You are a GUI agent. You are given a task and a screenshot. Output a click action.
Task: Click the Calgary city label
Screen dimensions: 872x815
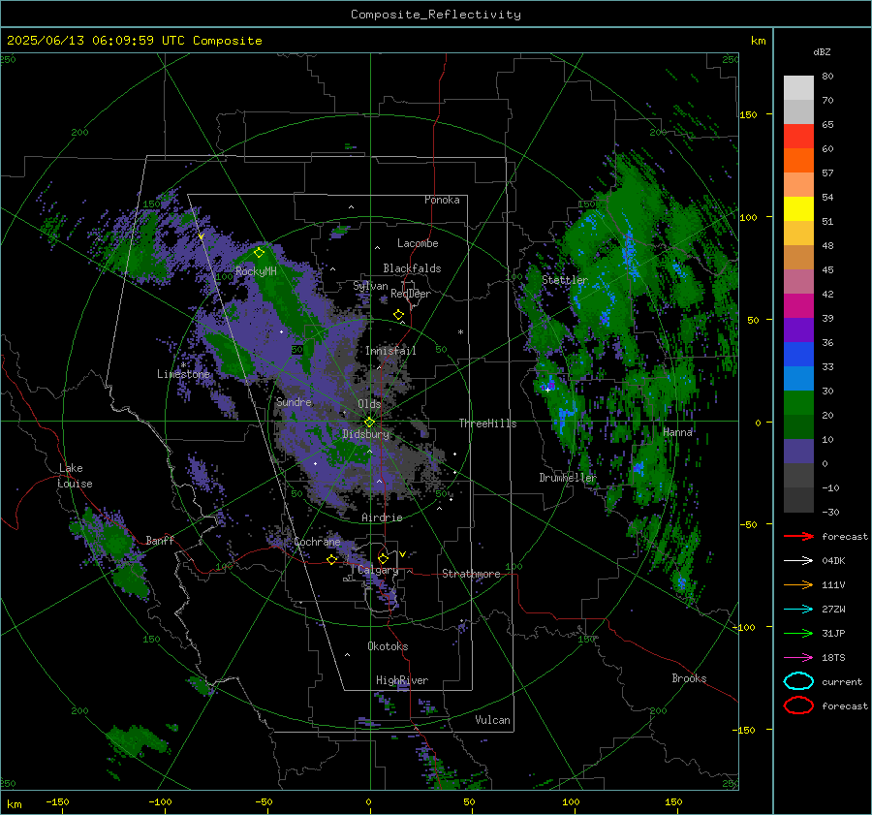(x=378, y=570)
